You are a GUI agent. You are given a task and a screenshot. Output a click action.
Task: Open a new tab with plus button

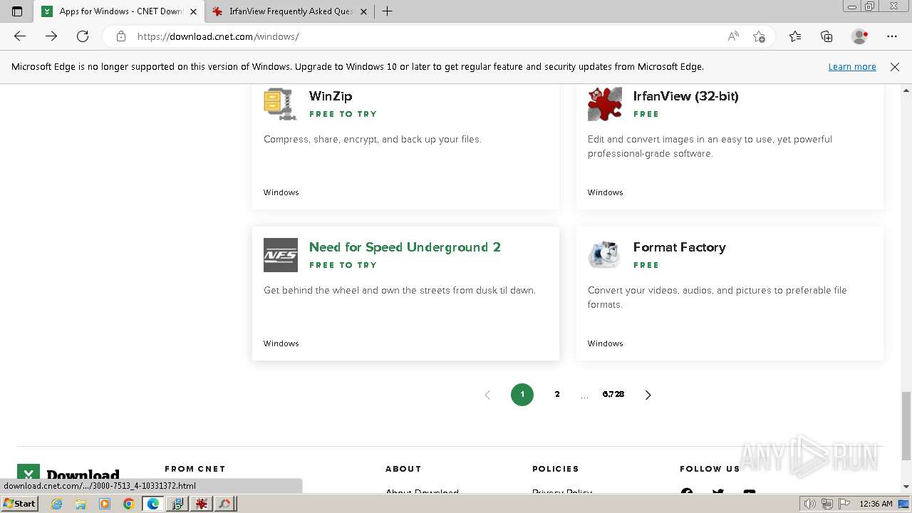pyautogui.click(x=388, y=11)
